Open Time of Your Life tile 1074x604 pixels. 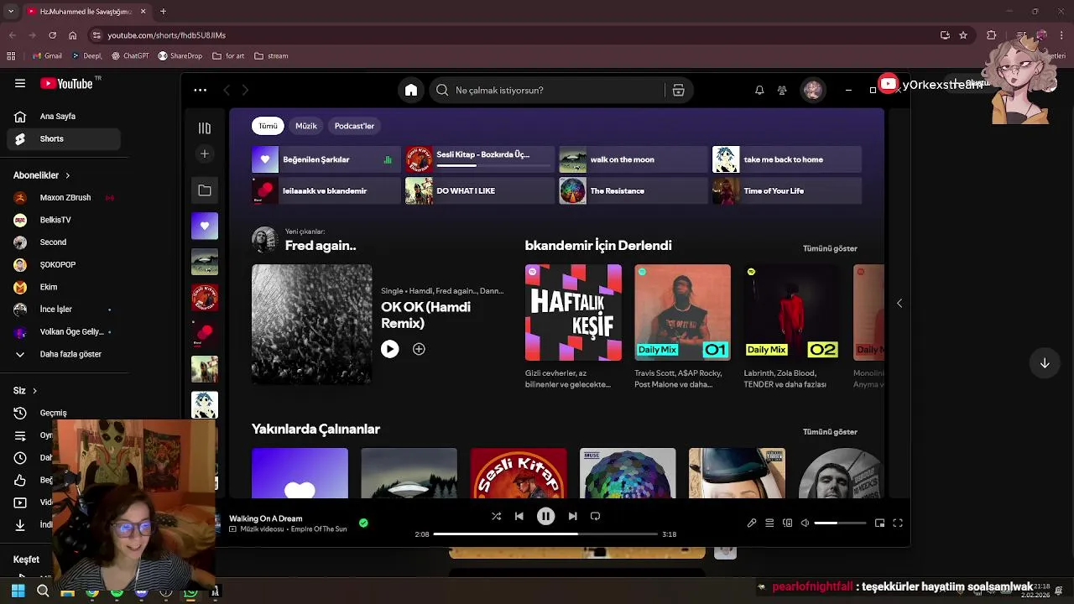[787, 190]
